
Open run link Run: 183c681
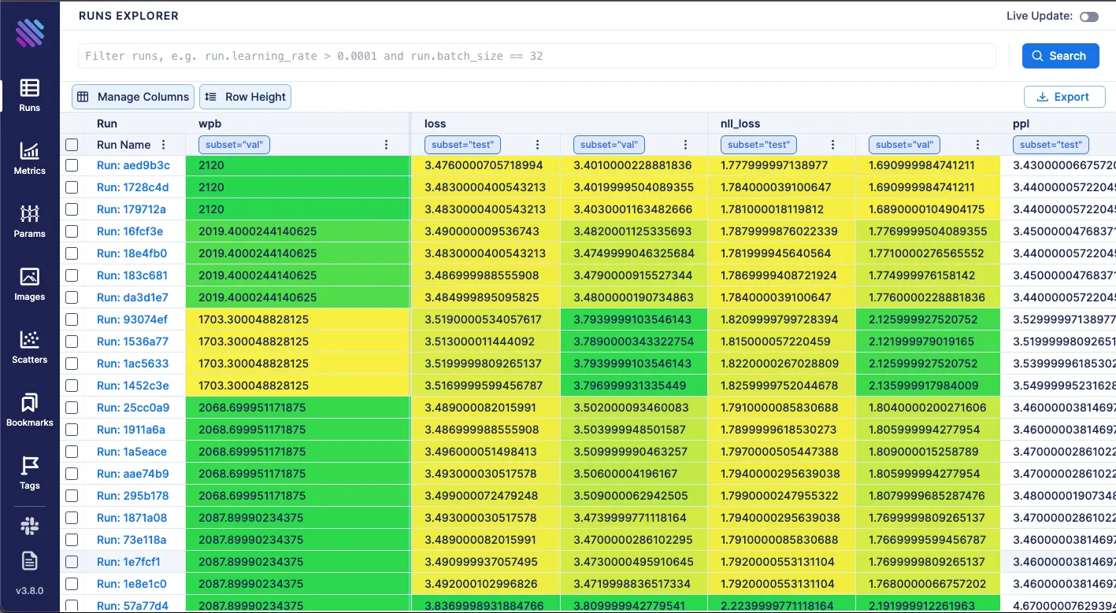[132, 275]
